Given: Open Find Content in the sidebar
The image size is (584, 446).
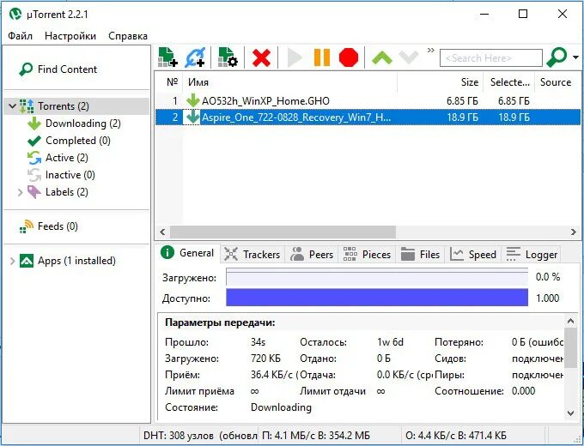Looking at the screenshot, I should 58,69.
